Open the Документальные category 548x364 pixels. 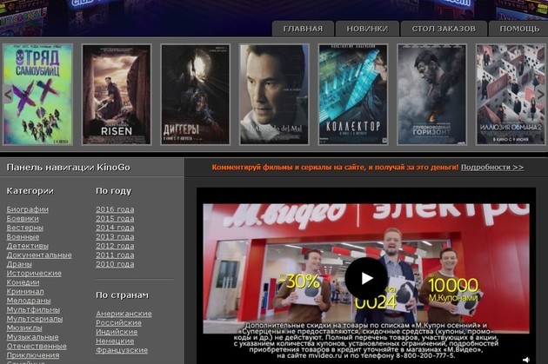(39, 255)
